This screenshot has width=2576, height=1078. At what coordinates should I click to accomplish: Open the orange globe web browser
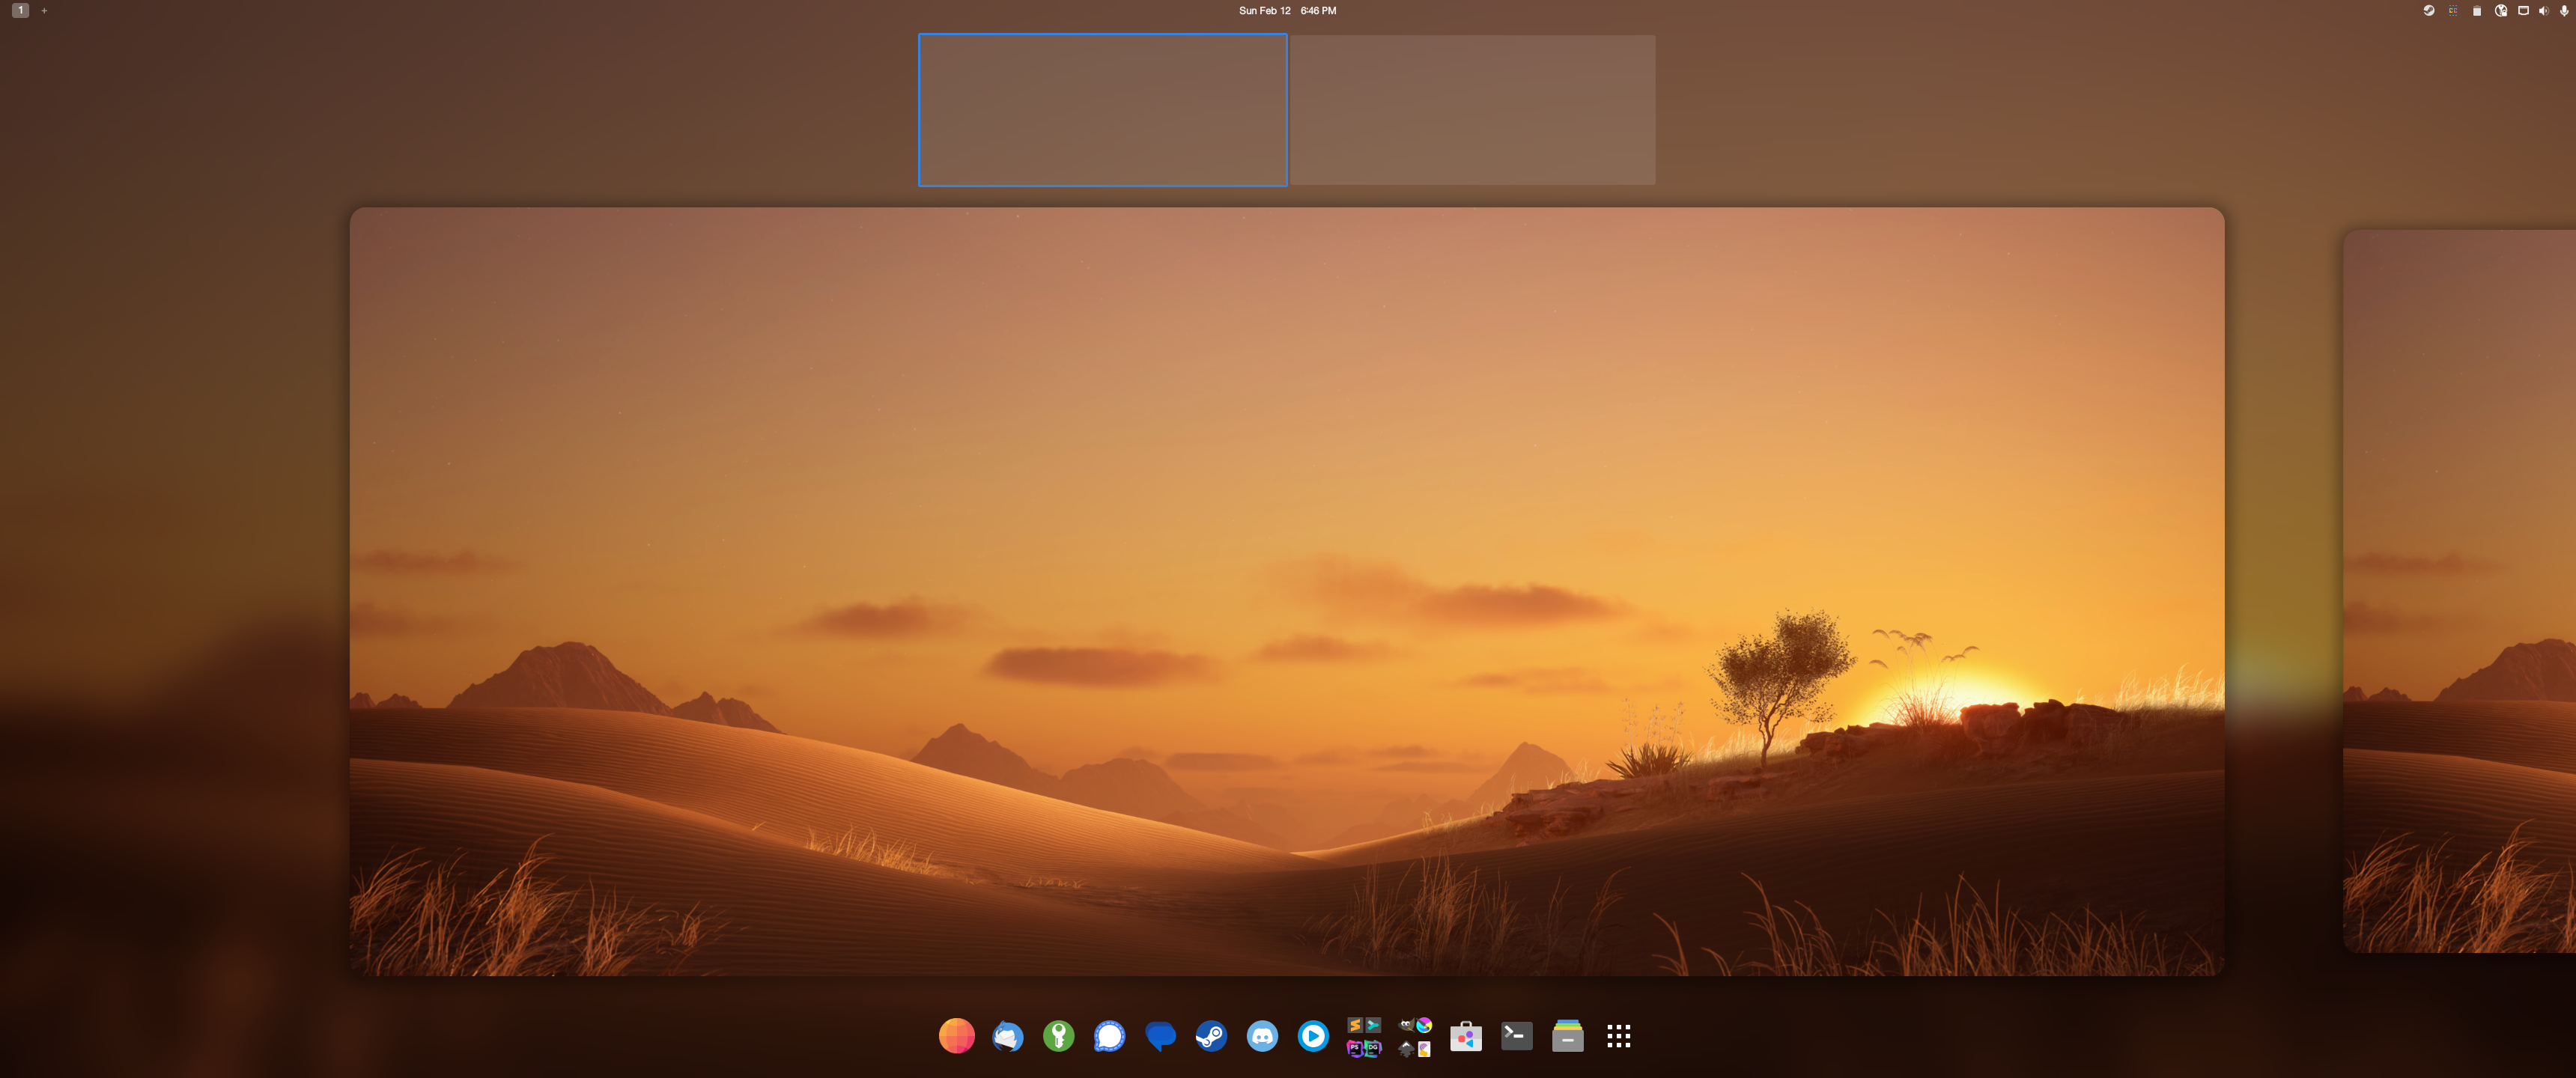[x=956, y=1036]
